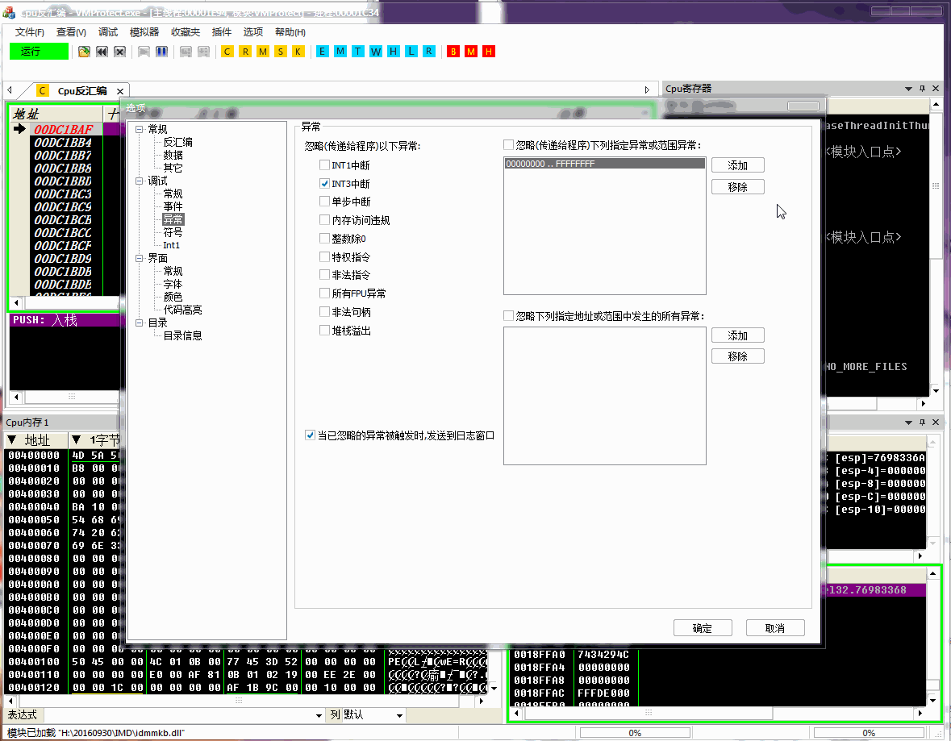This screenshot has height=741, width=951.
Task: Open the yellow M toolbar icon
Action: [263, 52]
